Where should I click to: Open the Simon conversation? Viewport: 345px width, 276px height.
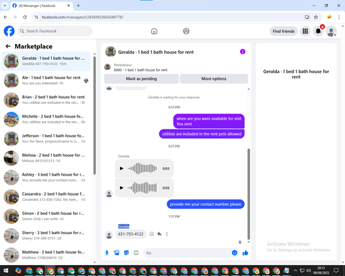(x=46, y=216)
